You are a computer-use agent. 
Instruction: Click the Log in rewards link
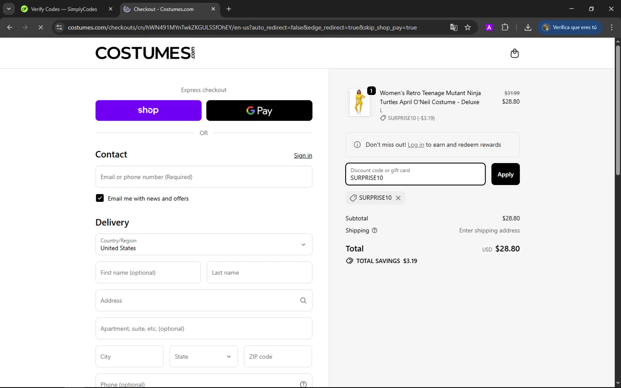pyautogui.click(x=416, y=145)
